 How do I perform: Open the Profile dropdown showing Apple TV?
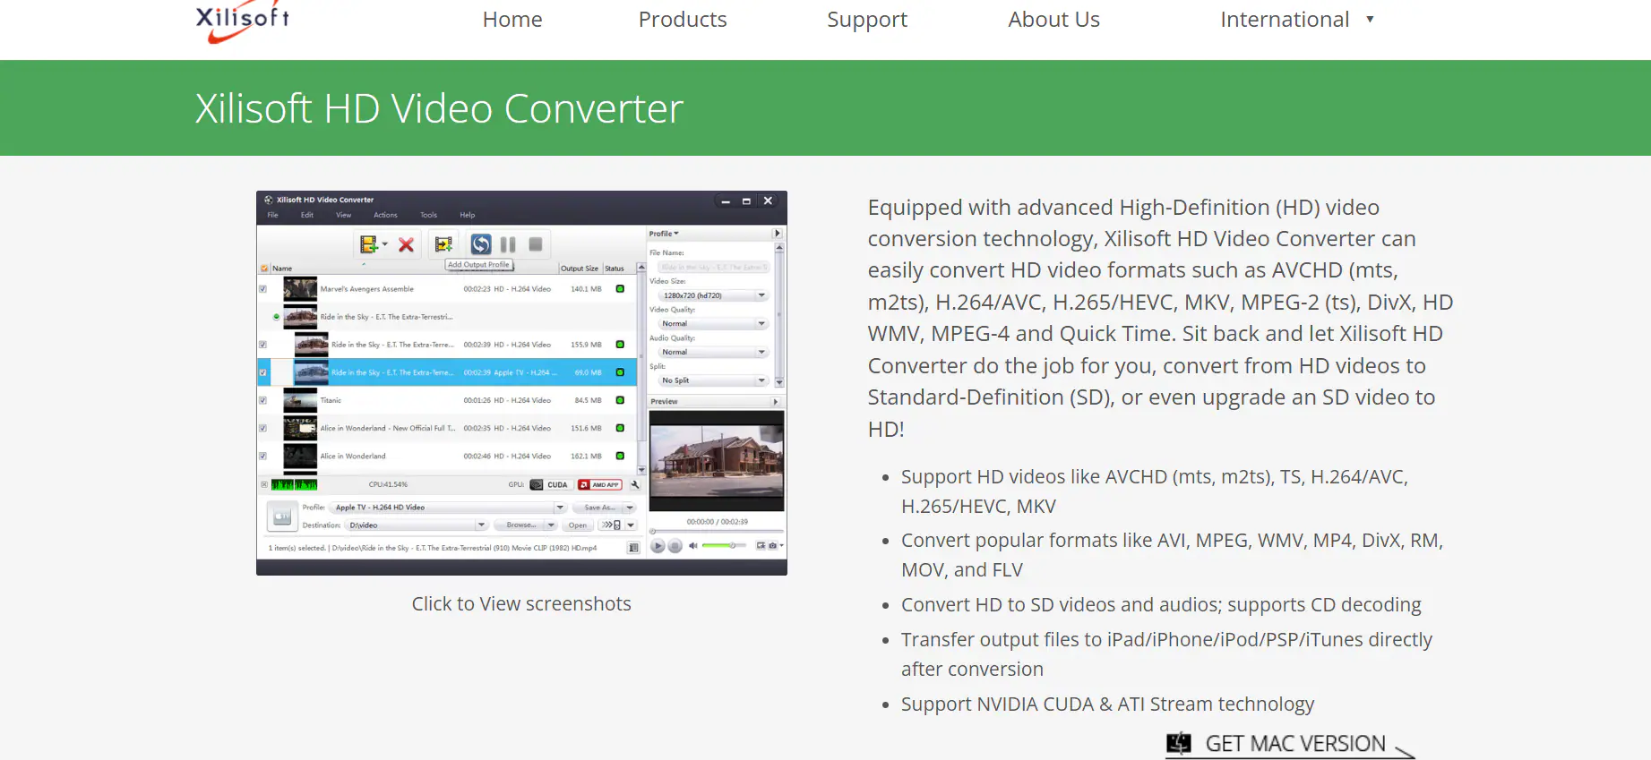449,508
